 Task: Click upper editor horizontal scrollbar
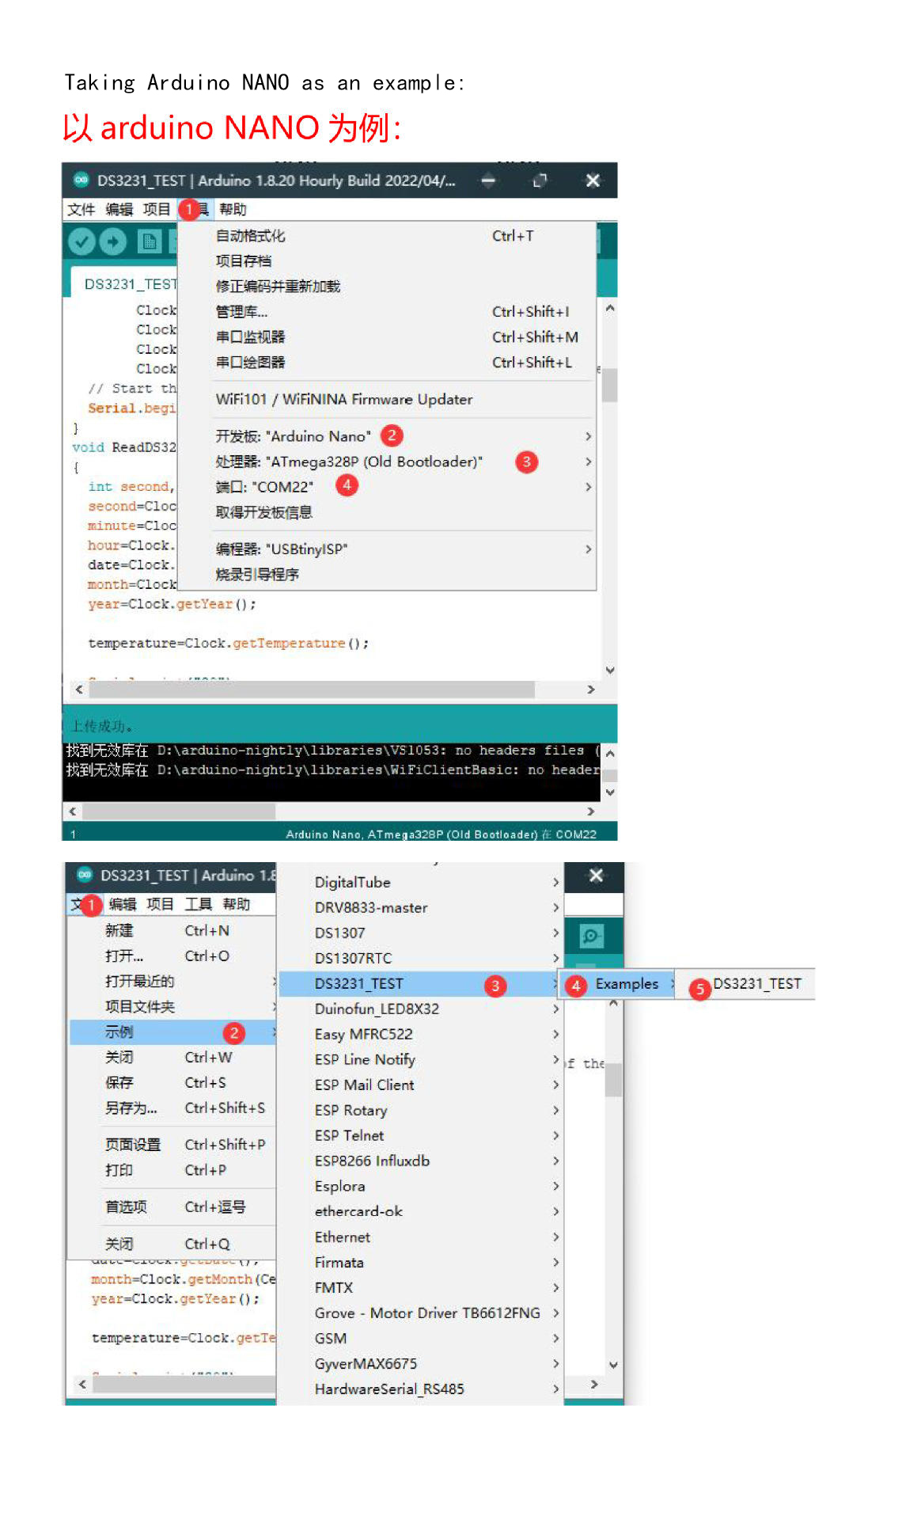[x=312, y=690]
